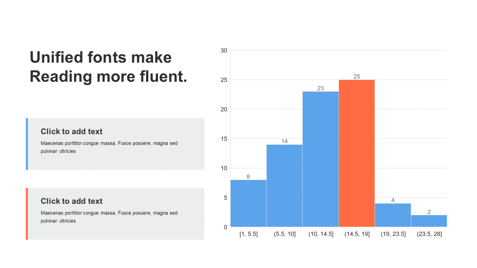The width and height of the screenshot is (477, 268).
Task: Select the shortest bar with value 2
Action: coord(429,221)
